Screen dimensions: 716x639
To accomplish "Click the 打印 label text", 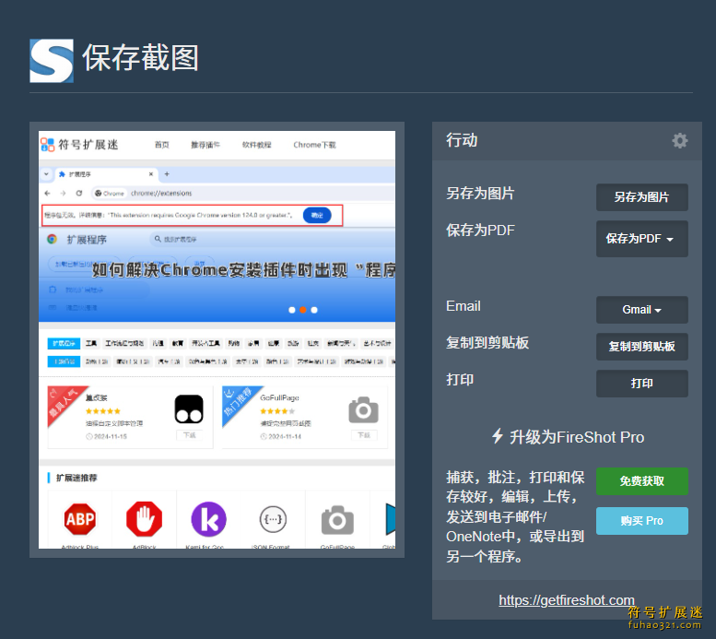I will pyautogui.click(x=460, y=379).
